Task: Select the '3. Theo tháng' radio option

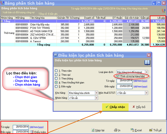Action: [57, 78]
